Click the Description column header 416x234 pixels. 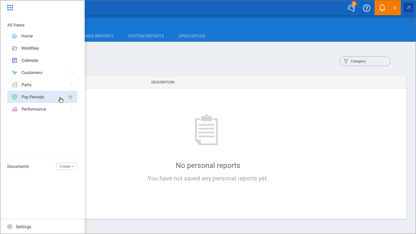163,82
